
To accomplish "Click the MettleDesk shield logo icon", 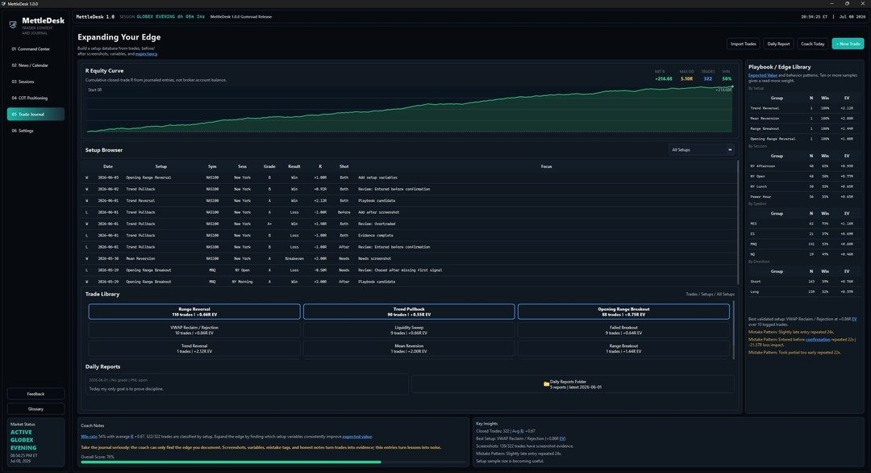I will click(x=13, y=24).
